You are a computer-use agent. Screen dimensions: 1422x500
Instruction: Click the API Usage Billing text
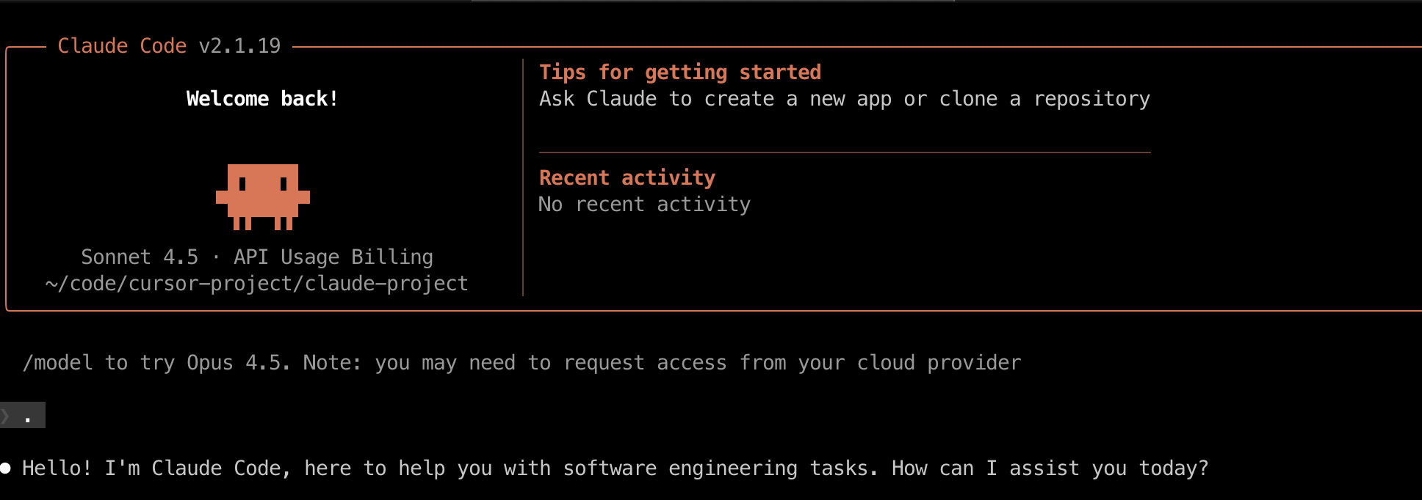point(333,257)
